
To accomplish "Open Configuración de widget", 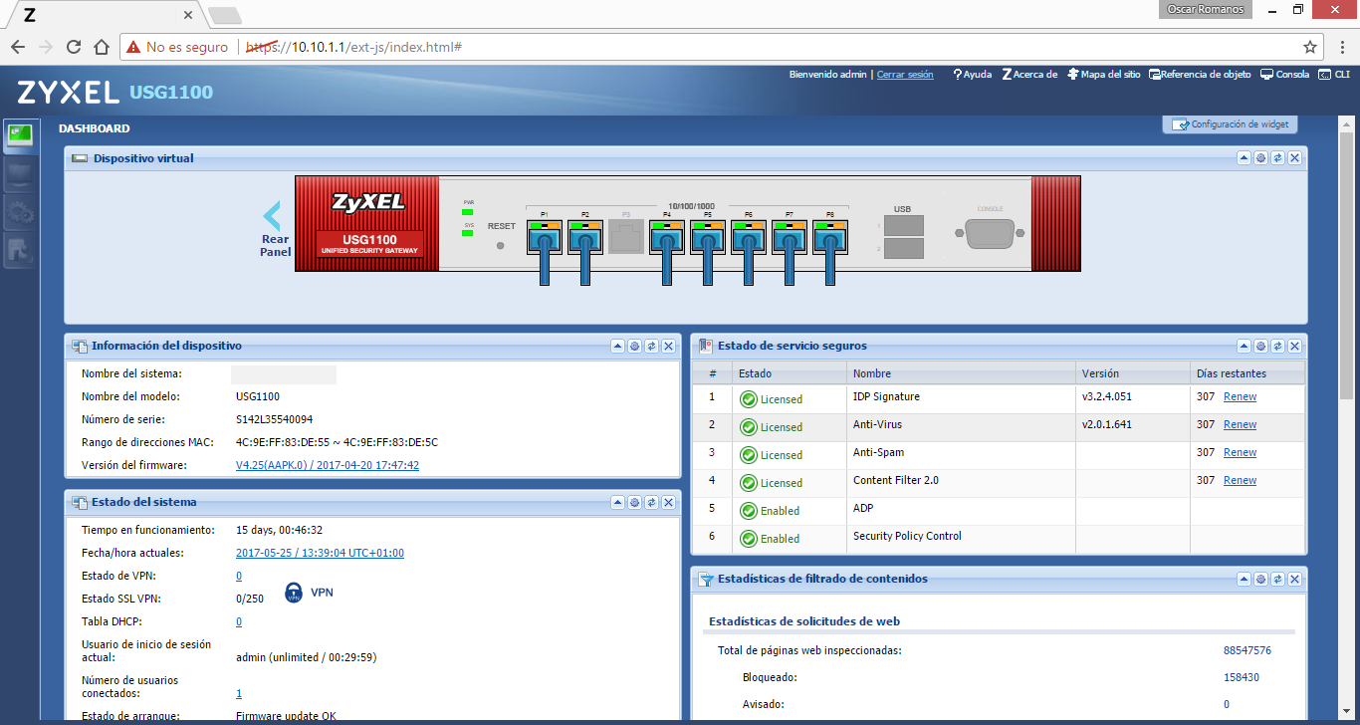I will (1229, 123).
